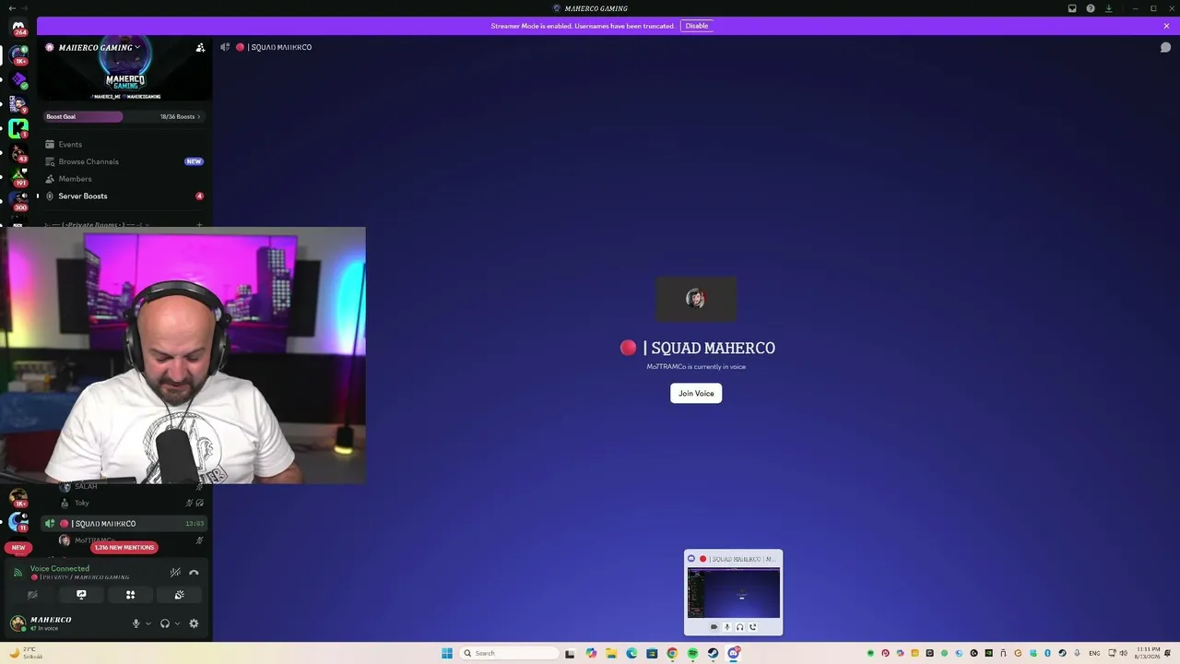This screenshot has width=1180, height=664.
Task: Open server icon with 43 badge
Action: 18,153
